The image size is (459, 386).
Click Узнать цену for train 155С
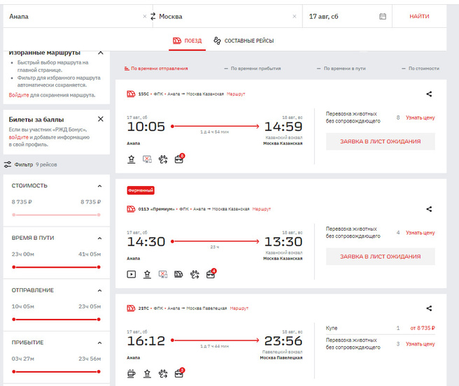[x=420, y=117]
